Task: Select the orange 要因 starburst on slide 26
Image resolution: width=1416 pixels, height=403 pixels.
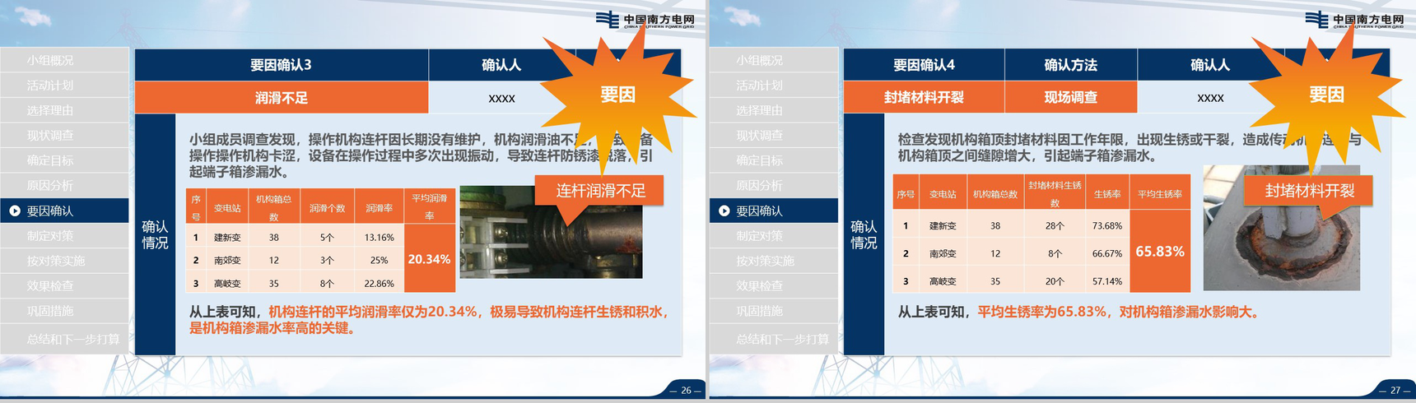Action: point(617,95)
